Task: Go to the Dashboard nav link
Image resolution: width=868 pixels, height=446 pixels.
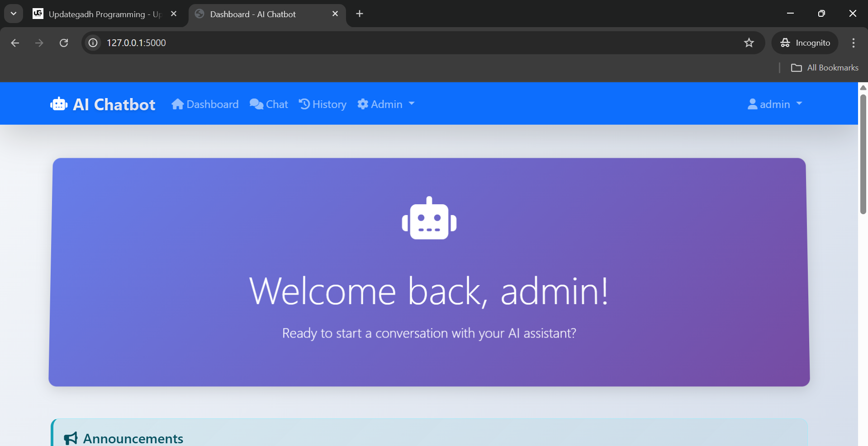Action: click(205, 104)
